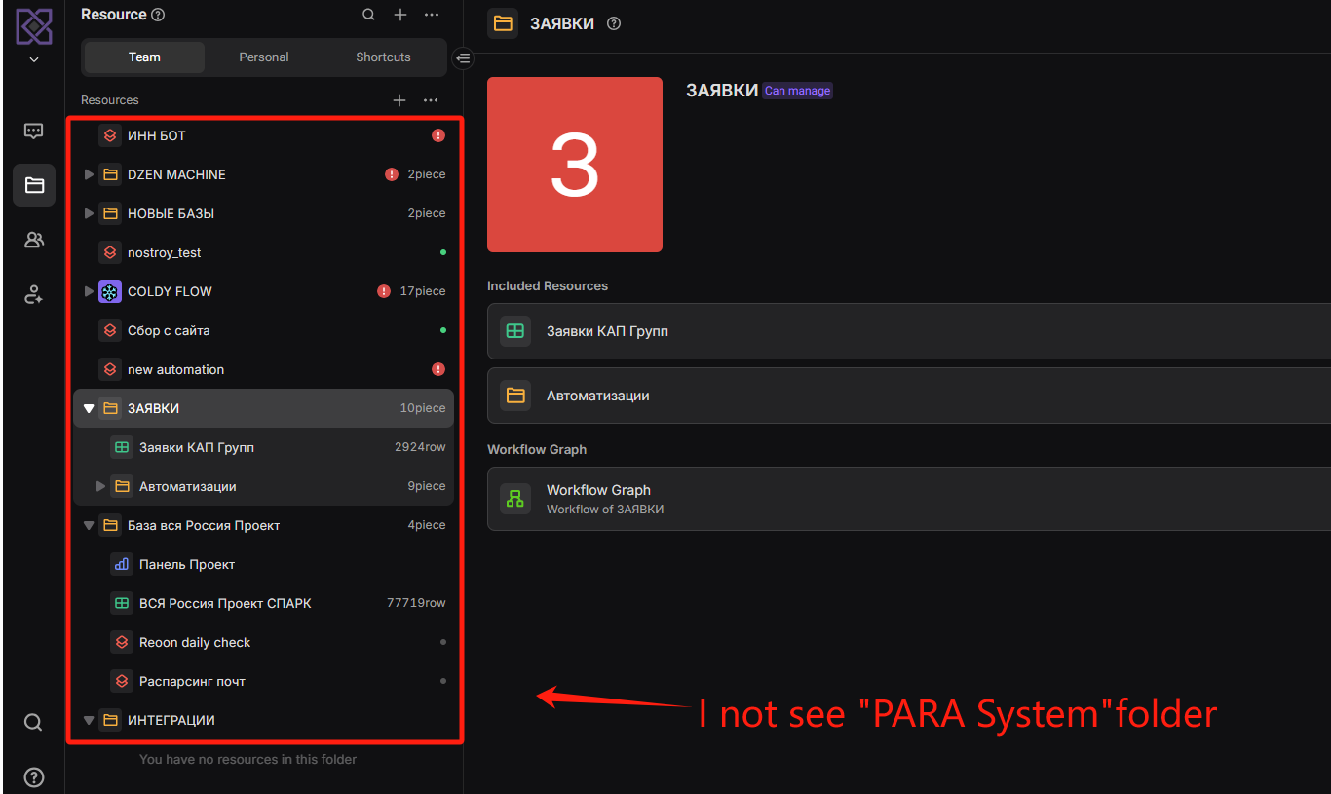This screenshot has width=1331, height=794.
Task: Expand the Автоматизации subfolder arrow
Action: coord(100,486)
